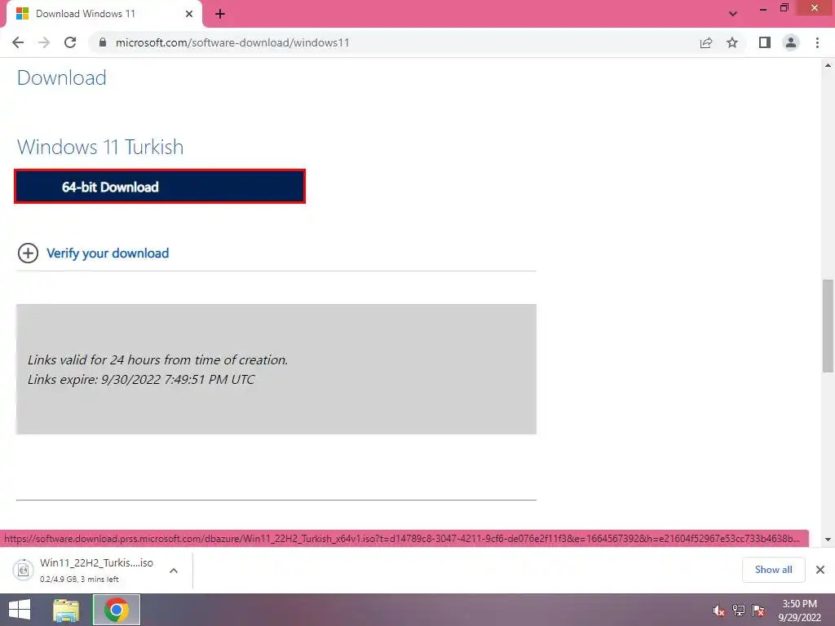The height and width of the screenshot is (626, 835).
Task: Restore down the Chrome window
Action: tap(784, 8)
